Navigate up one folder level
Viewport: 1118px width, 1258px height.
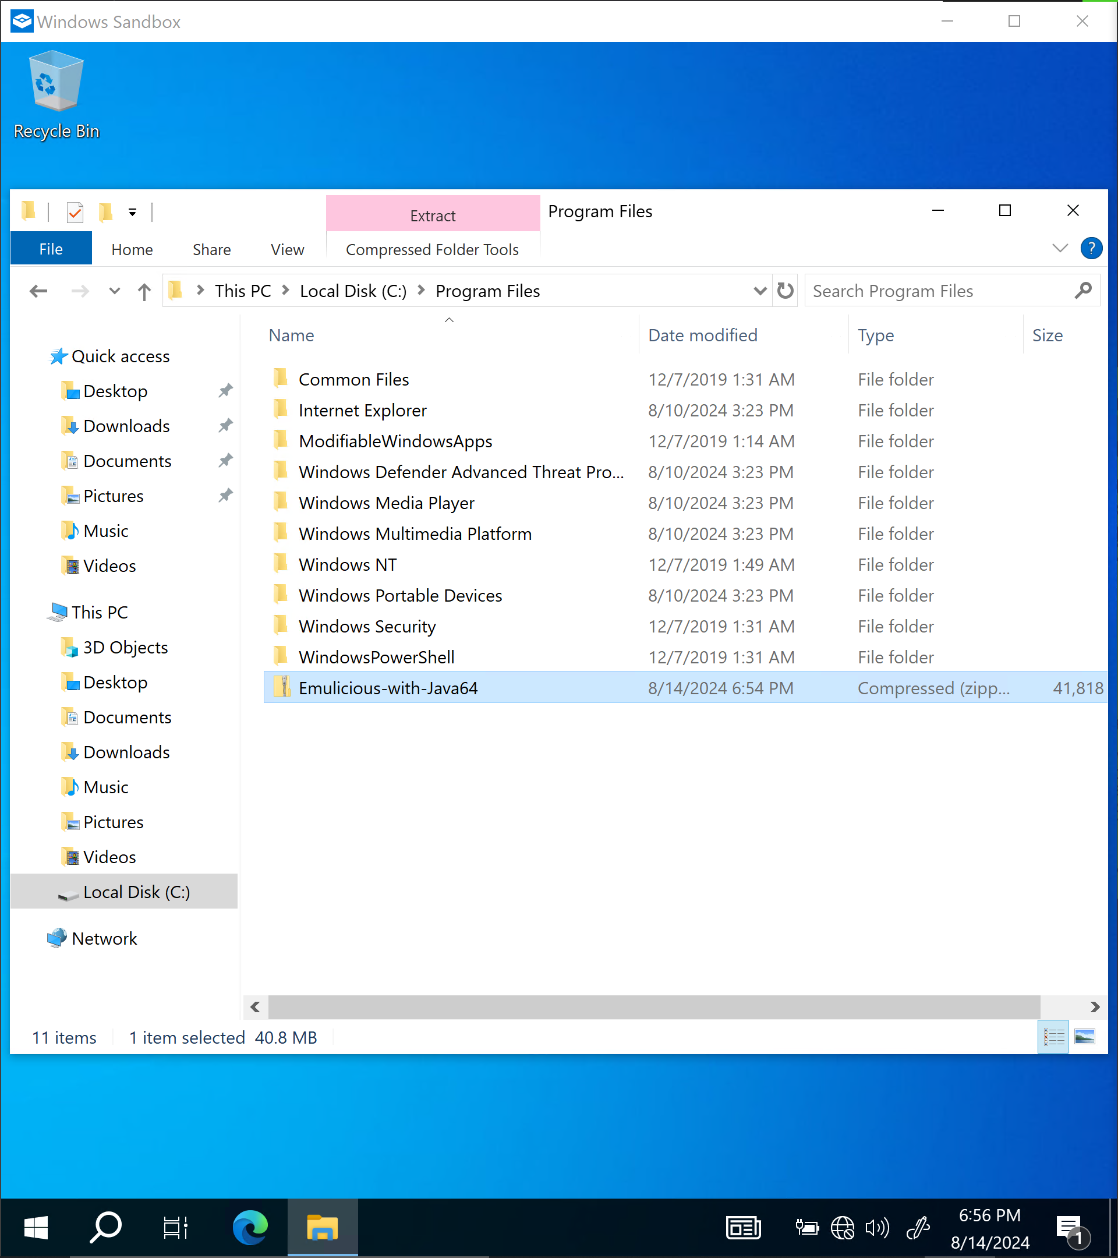pyautogui.click(x=144, y=291)
